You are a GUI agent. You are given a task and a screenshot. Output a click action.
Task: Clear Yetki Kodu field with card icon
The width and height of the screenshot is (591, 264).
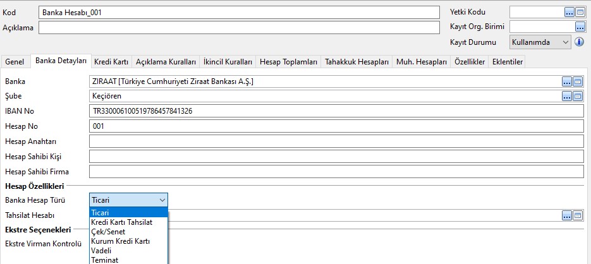(580, 13)
